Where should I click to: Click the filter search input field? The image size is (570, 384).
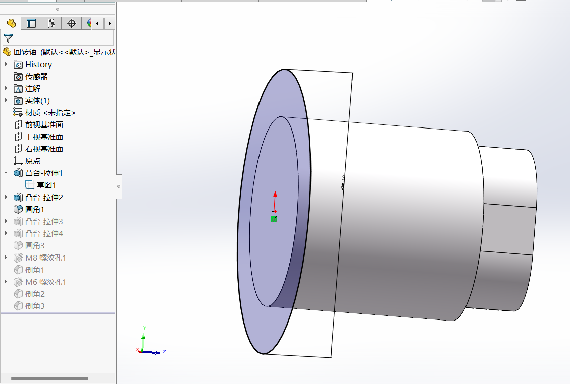click(58, 38)
